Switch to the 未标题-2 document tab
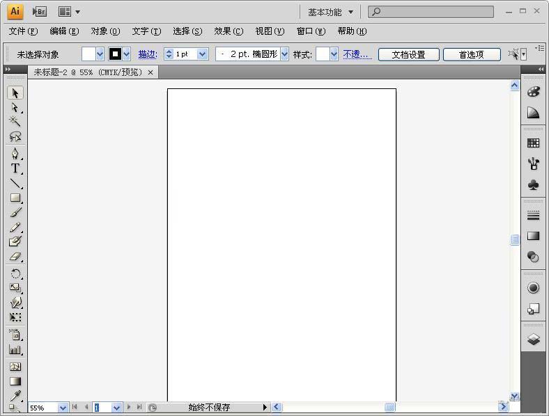Image resolution: width=549 pixels, height=416 pixels. click(x=87, y=72)
